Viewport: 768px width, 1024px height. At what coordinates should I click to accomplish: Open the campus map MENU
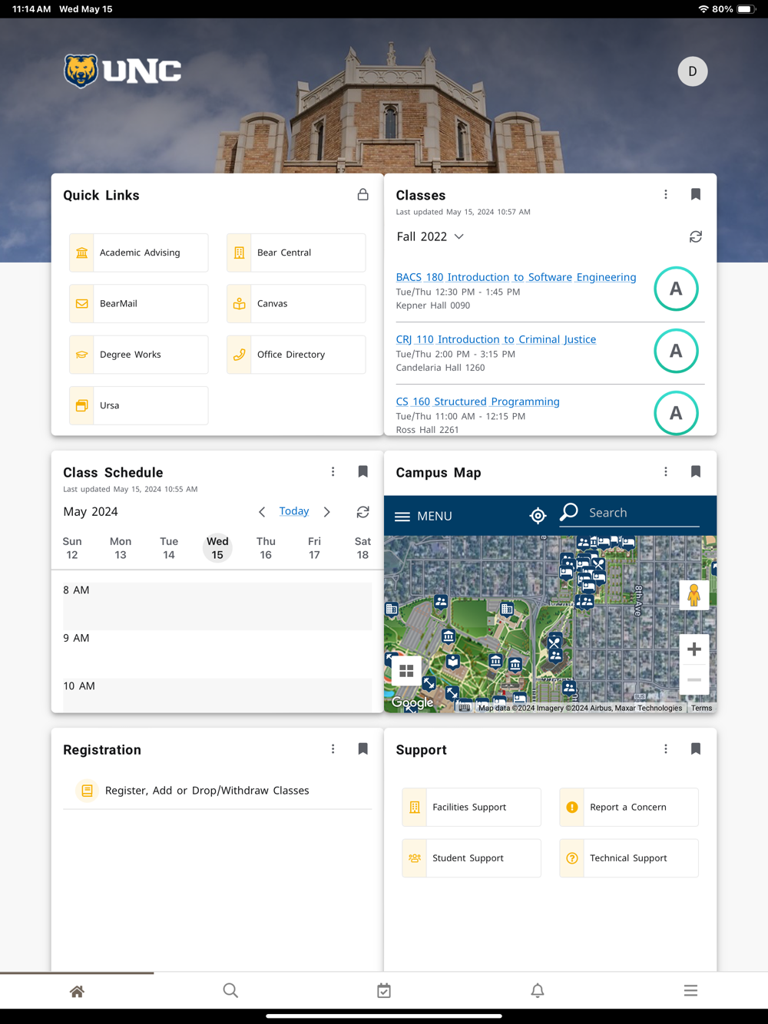pyautogui.click(x=423, y=517)
